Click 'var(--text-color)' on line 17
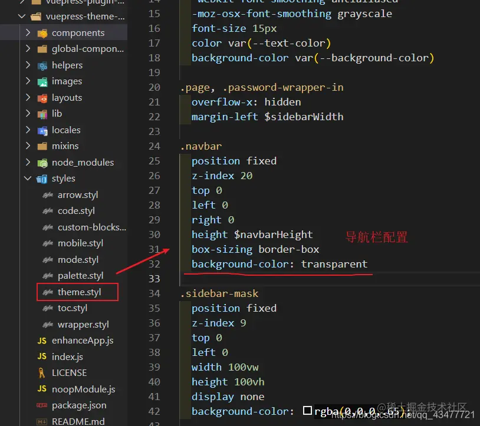Screen dimensions: 480x426 tap(280, 44)
